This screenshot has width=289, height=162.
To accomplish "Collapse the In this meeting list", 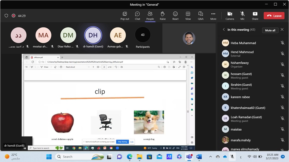I will coord(224,30).
